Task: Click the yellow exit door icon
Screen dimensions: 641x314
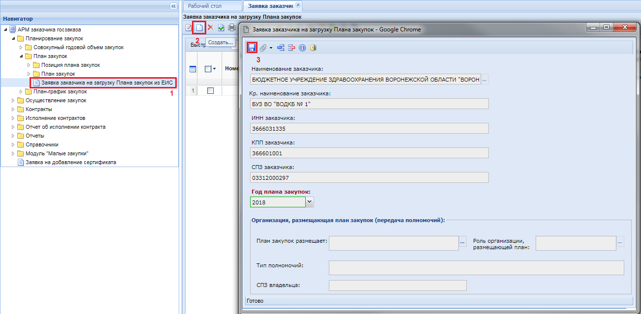Action: 313,48
